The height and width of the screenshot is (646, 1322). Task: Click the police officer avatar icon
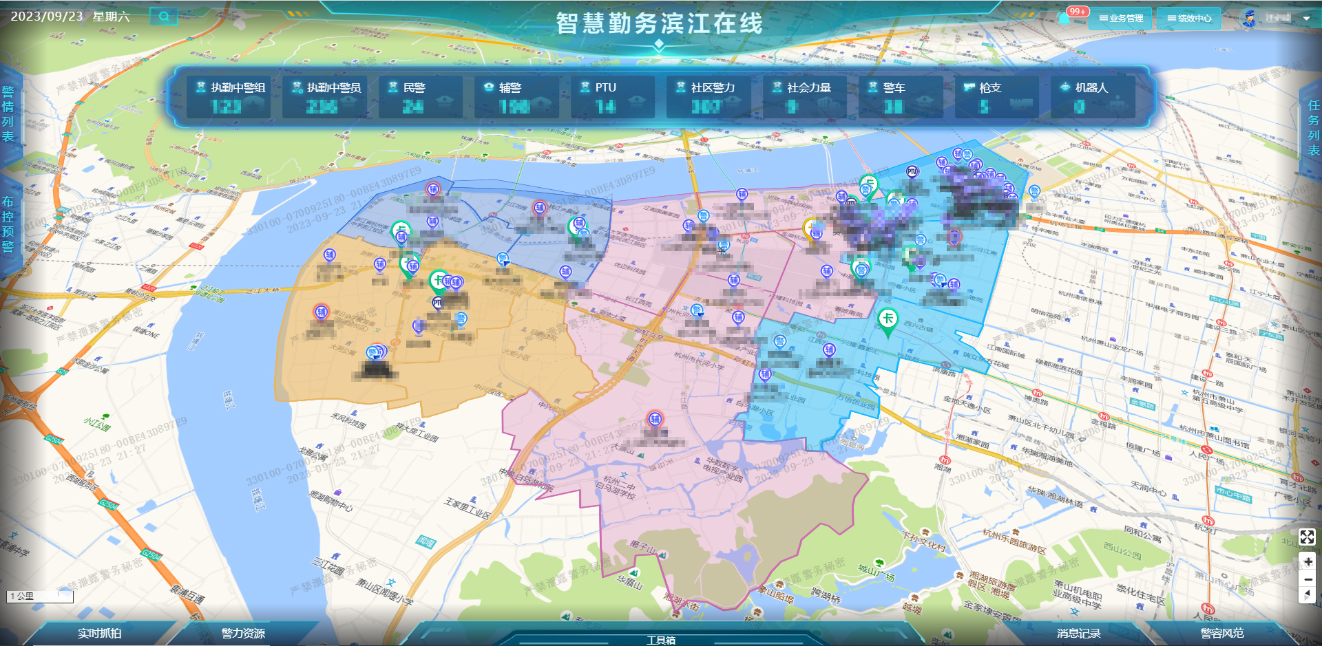(x=1248, y=18)
